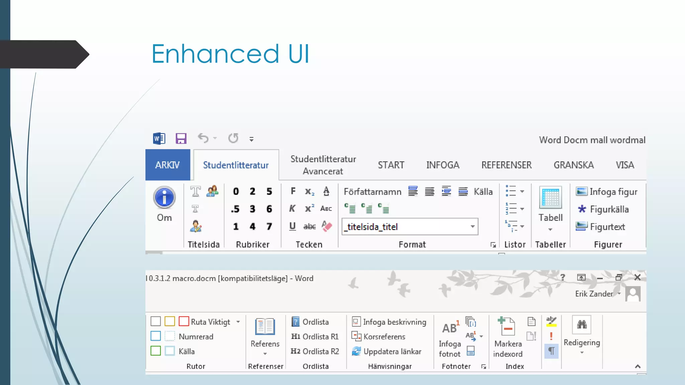Click the Redigering binoculars icon
Viewport: 685px width, 385px height.
coord(582,325)
